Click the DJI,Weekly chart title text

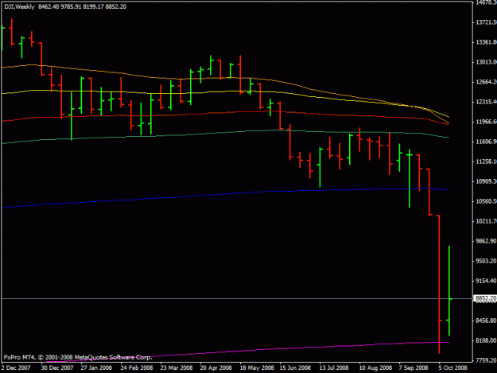click(19, 6)
